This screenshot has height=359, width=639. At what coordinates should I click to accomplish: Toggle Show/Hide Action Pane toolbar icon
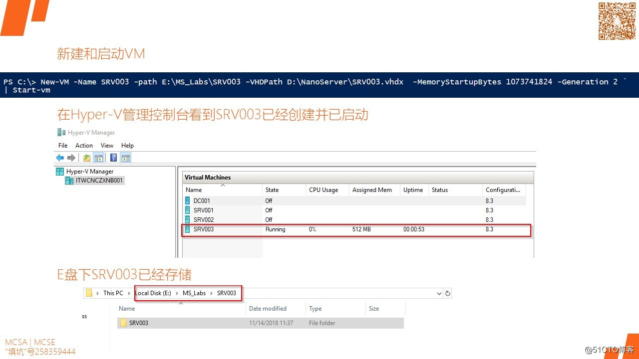126,158
